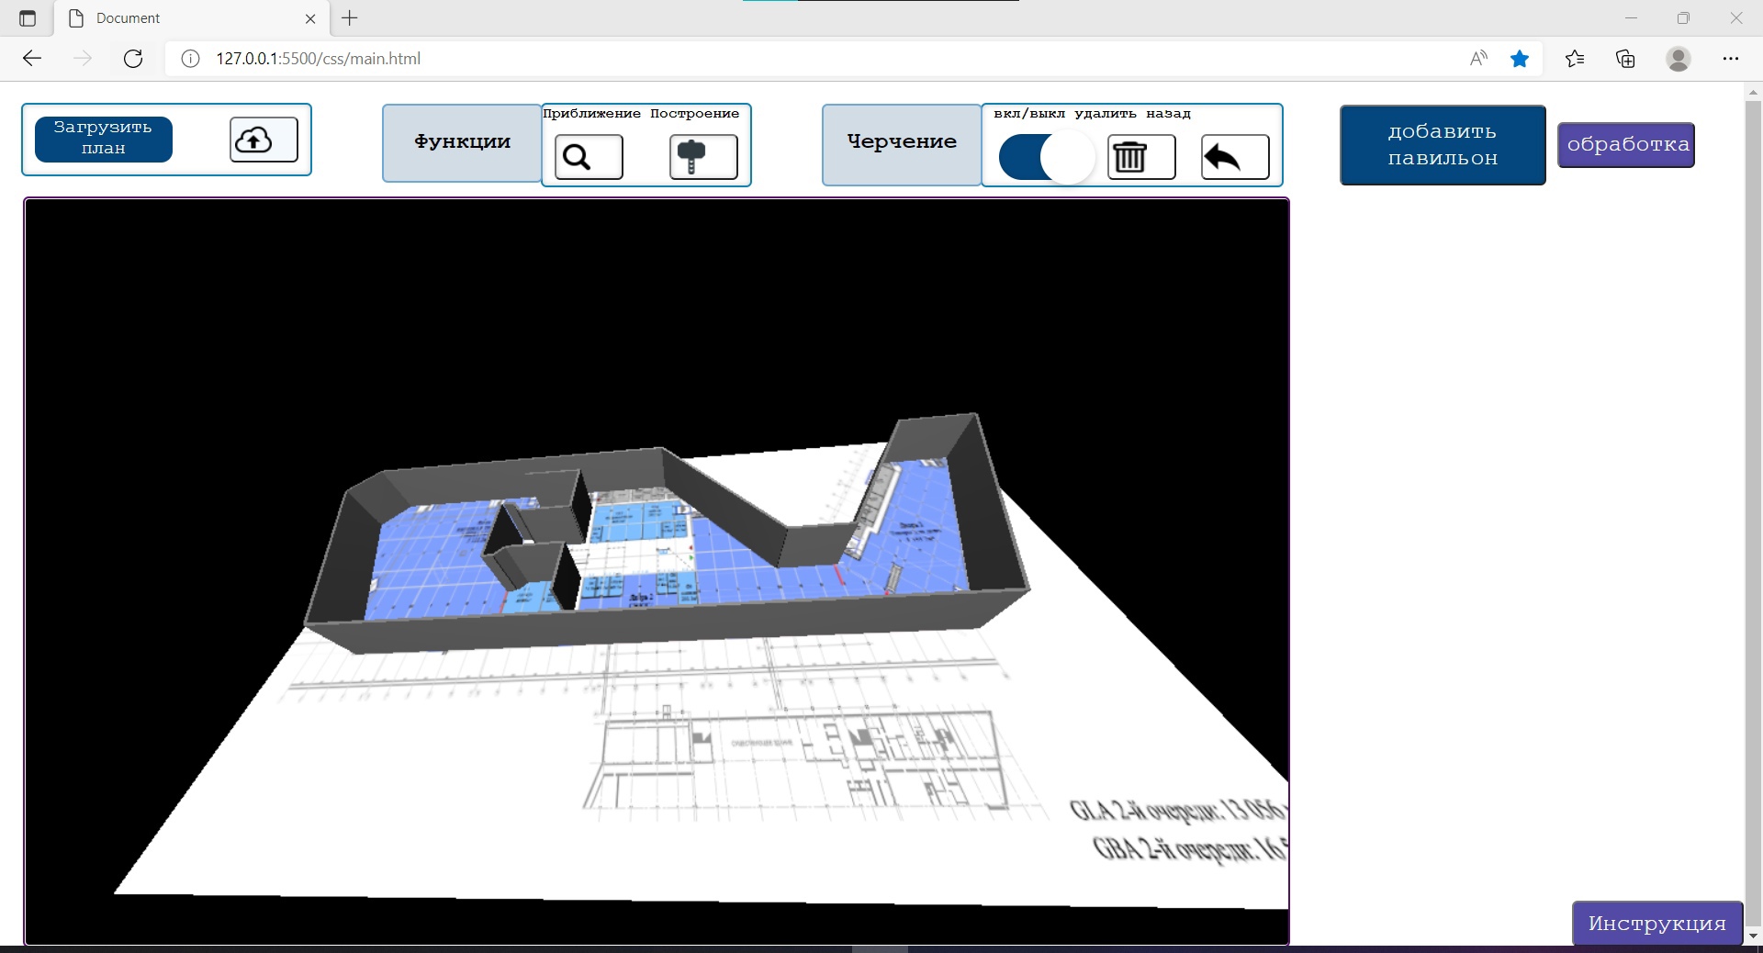Open the browser settings ellipsis menu
Viewport: 1763px width, 953px height.
click(x=1730, y=59)
